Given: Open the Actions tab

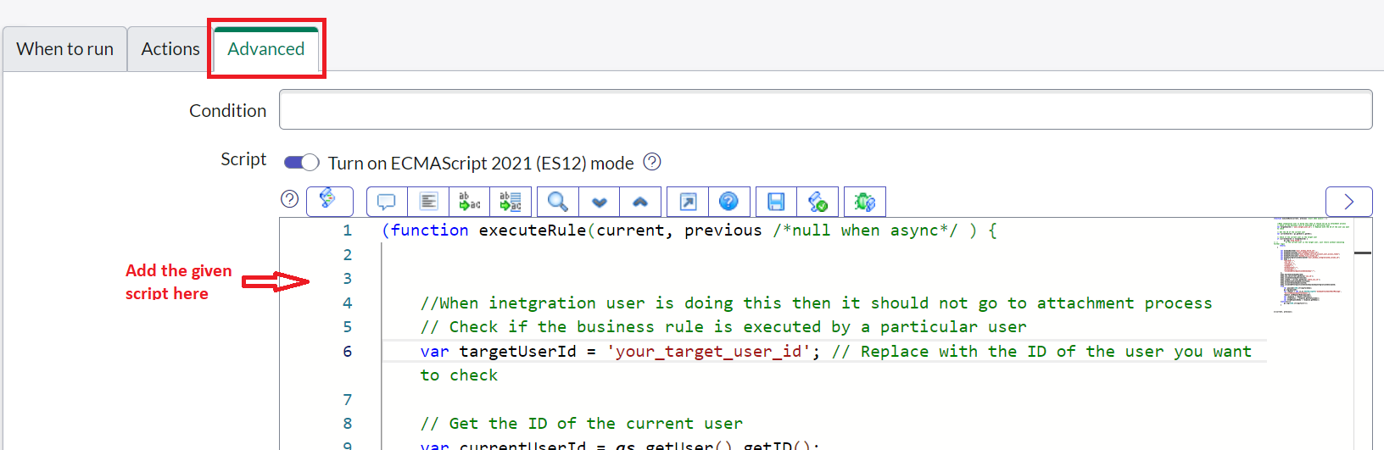Looking at the screenshot, I should [x=170, y=49].
